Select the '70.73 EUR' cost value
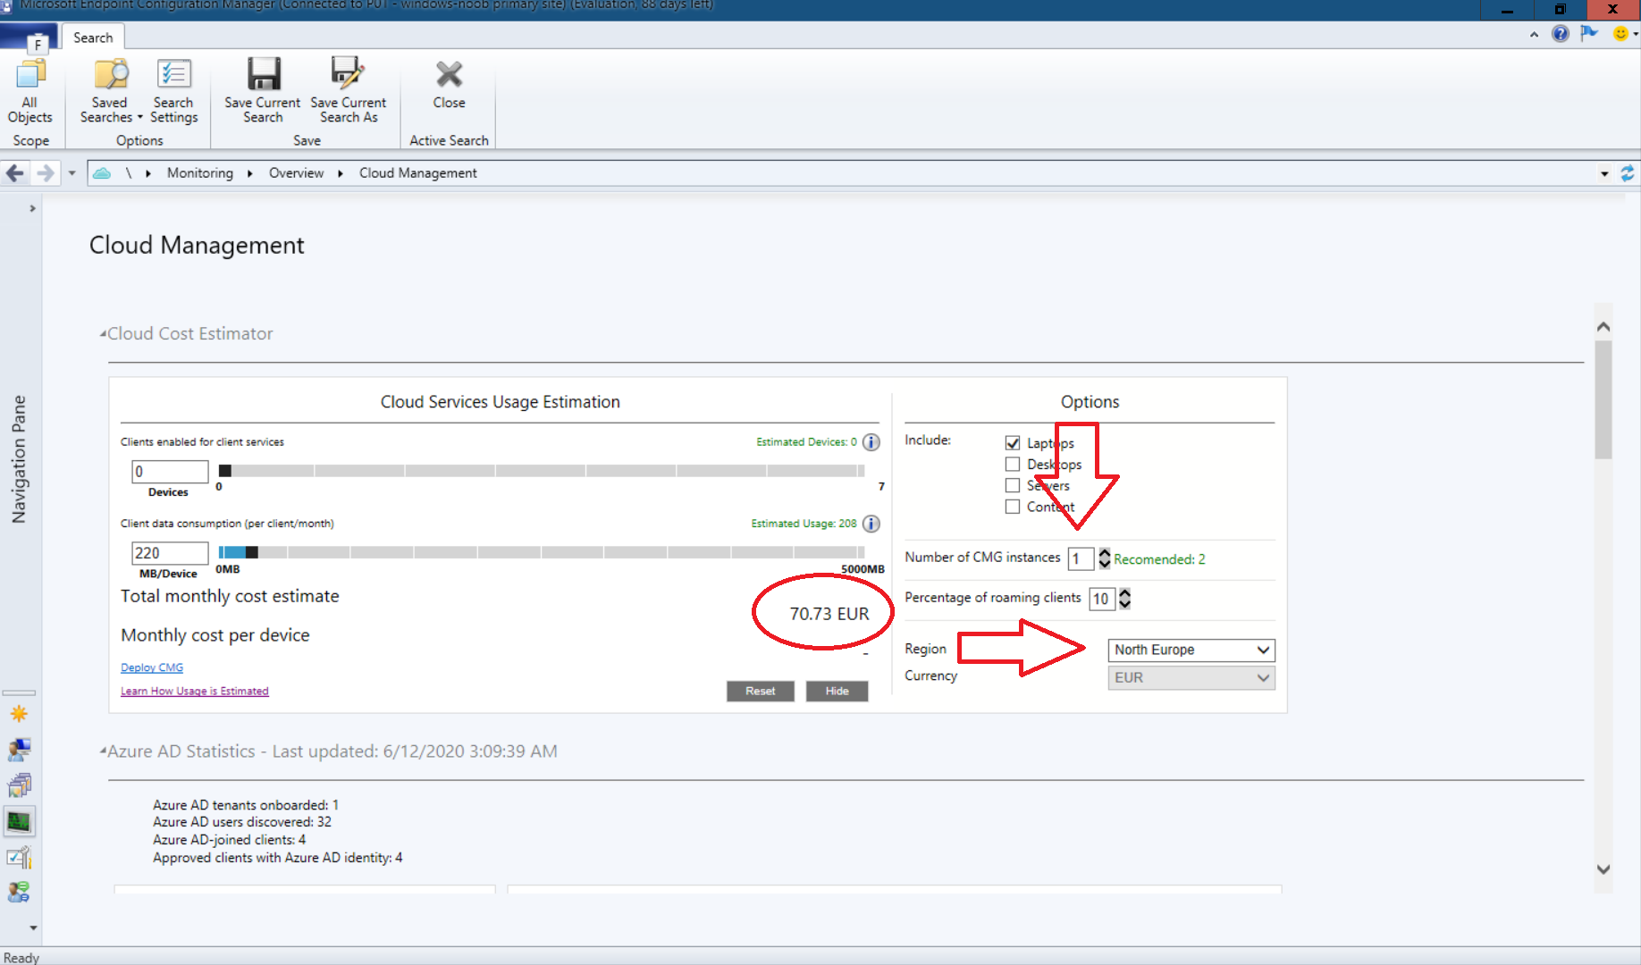The height and width of the screenshot is (965, 1641). tap(829, 614)
